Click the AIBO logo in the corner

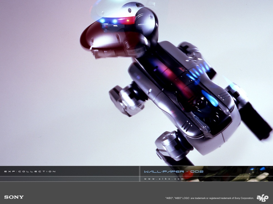click(262, 198)
